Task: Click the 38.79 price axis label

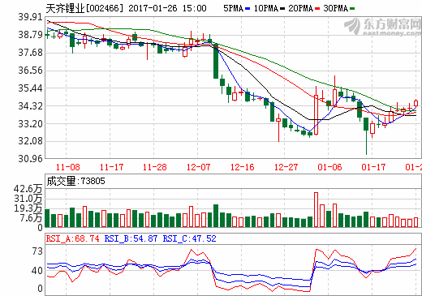Action: pyautogui.click(x=30, y=35)
